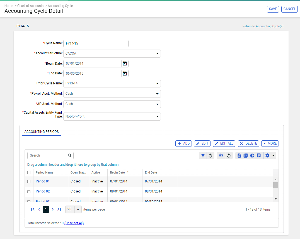The height and width of the screenshot is (239, 300).
Task: Cancel editing the accounting cycle
Action: click(x=289, y=9)
